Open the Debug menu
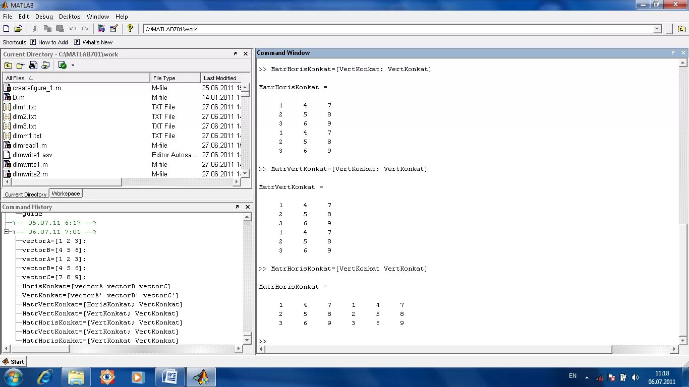The image size is (689, 387). 44,17
